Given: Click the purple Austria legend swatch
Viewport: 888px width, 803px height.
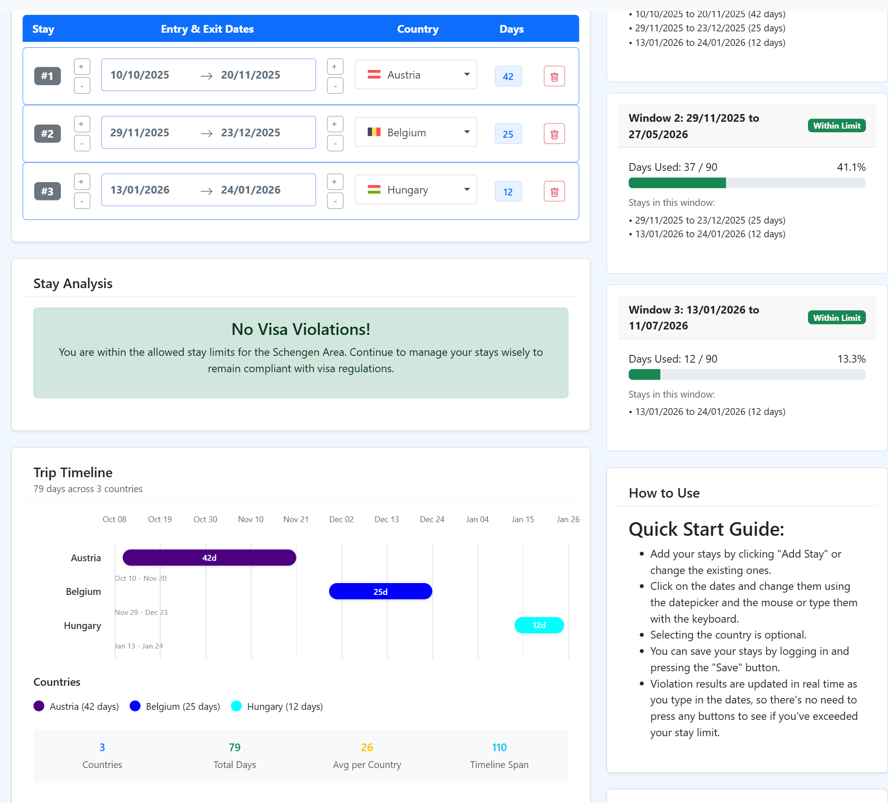Looking at the screenshot, I should click(x=39, y=706).
